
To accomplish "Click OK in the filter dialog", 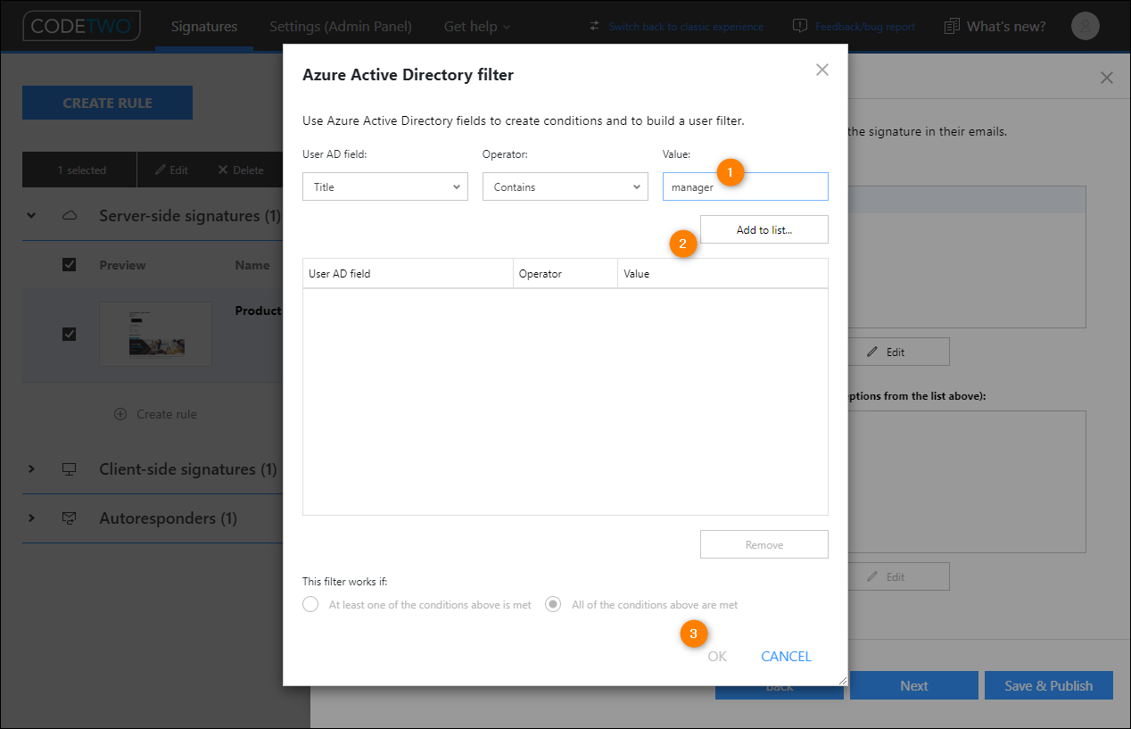I will point(717,656).
